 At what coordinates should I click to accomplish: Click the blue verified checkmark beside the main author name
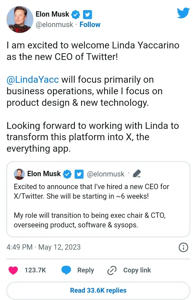click(76, 14)
